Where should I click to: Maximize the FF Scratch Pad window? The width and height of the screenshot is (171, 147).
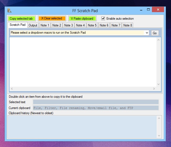pos(148,10)
